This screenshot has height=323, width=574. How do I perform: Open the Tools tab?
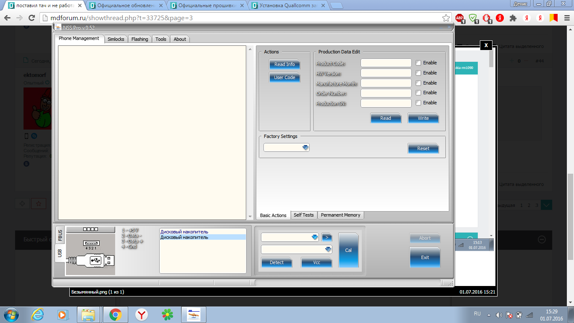point(161,39)
